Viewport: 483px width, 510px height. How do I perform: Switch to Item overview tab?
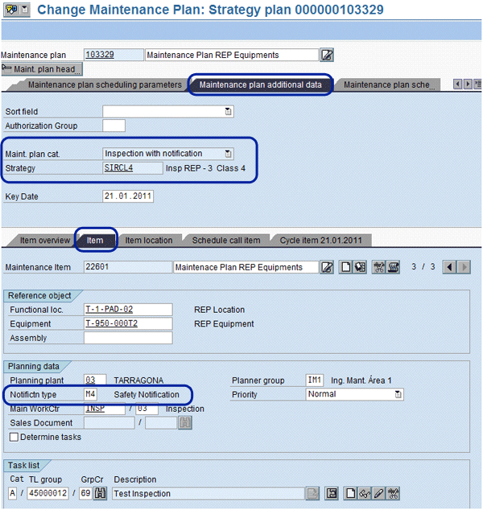click(x=45, y=241)
